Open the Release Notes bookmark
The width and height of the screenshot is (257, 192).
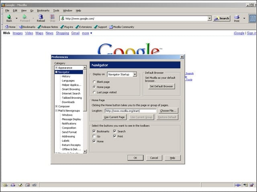(x=48, y=27)
